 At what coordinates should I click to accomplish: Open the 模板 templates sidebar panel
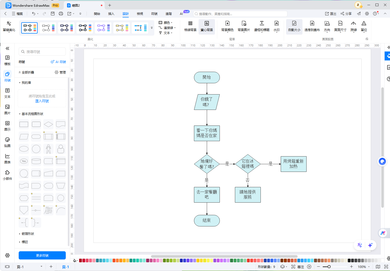7,60
